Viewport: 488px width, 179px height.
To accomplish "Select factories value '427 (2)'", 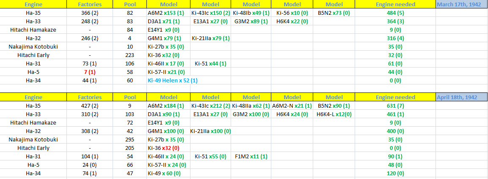I will tap(90, 106).
